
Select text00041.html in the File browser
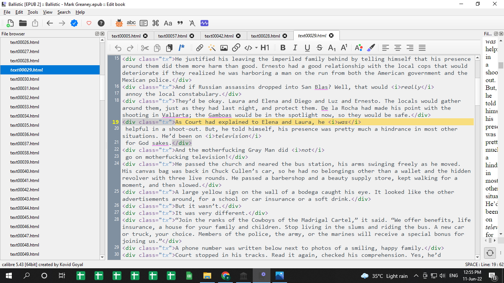point(50,181)
